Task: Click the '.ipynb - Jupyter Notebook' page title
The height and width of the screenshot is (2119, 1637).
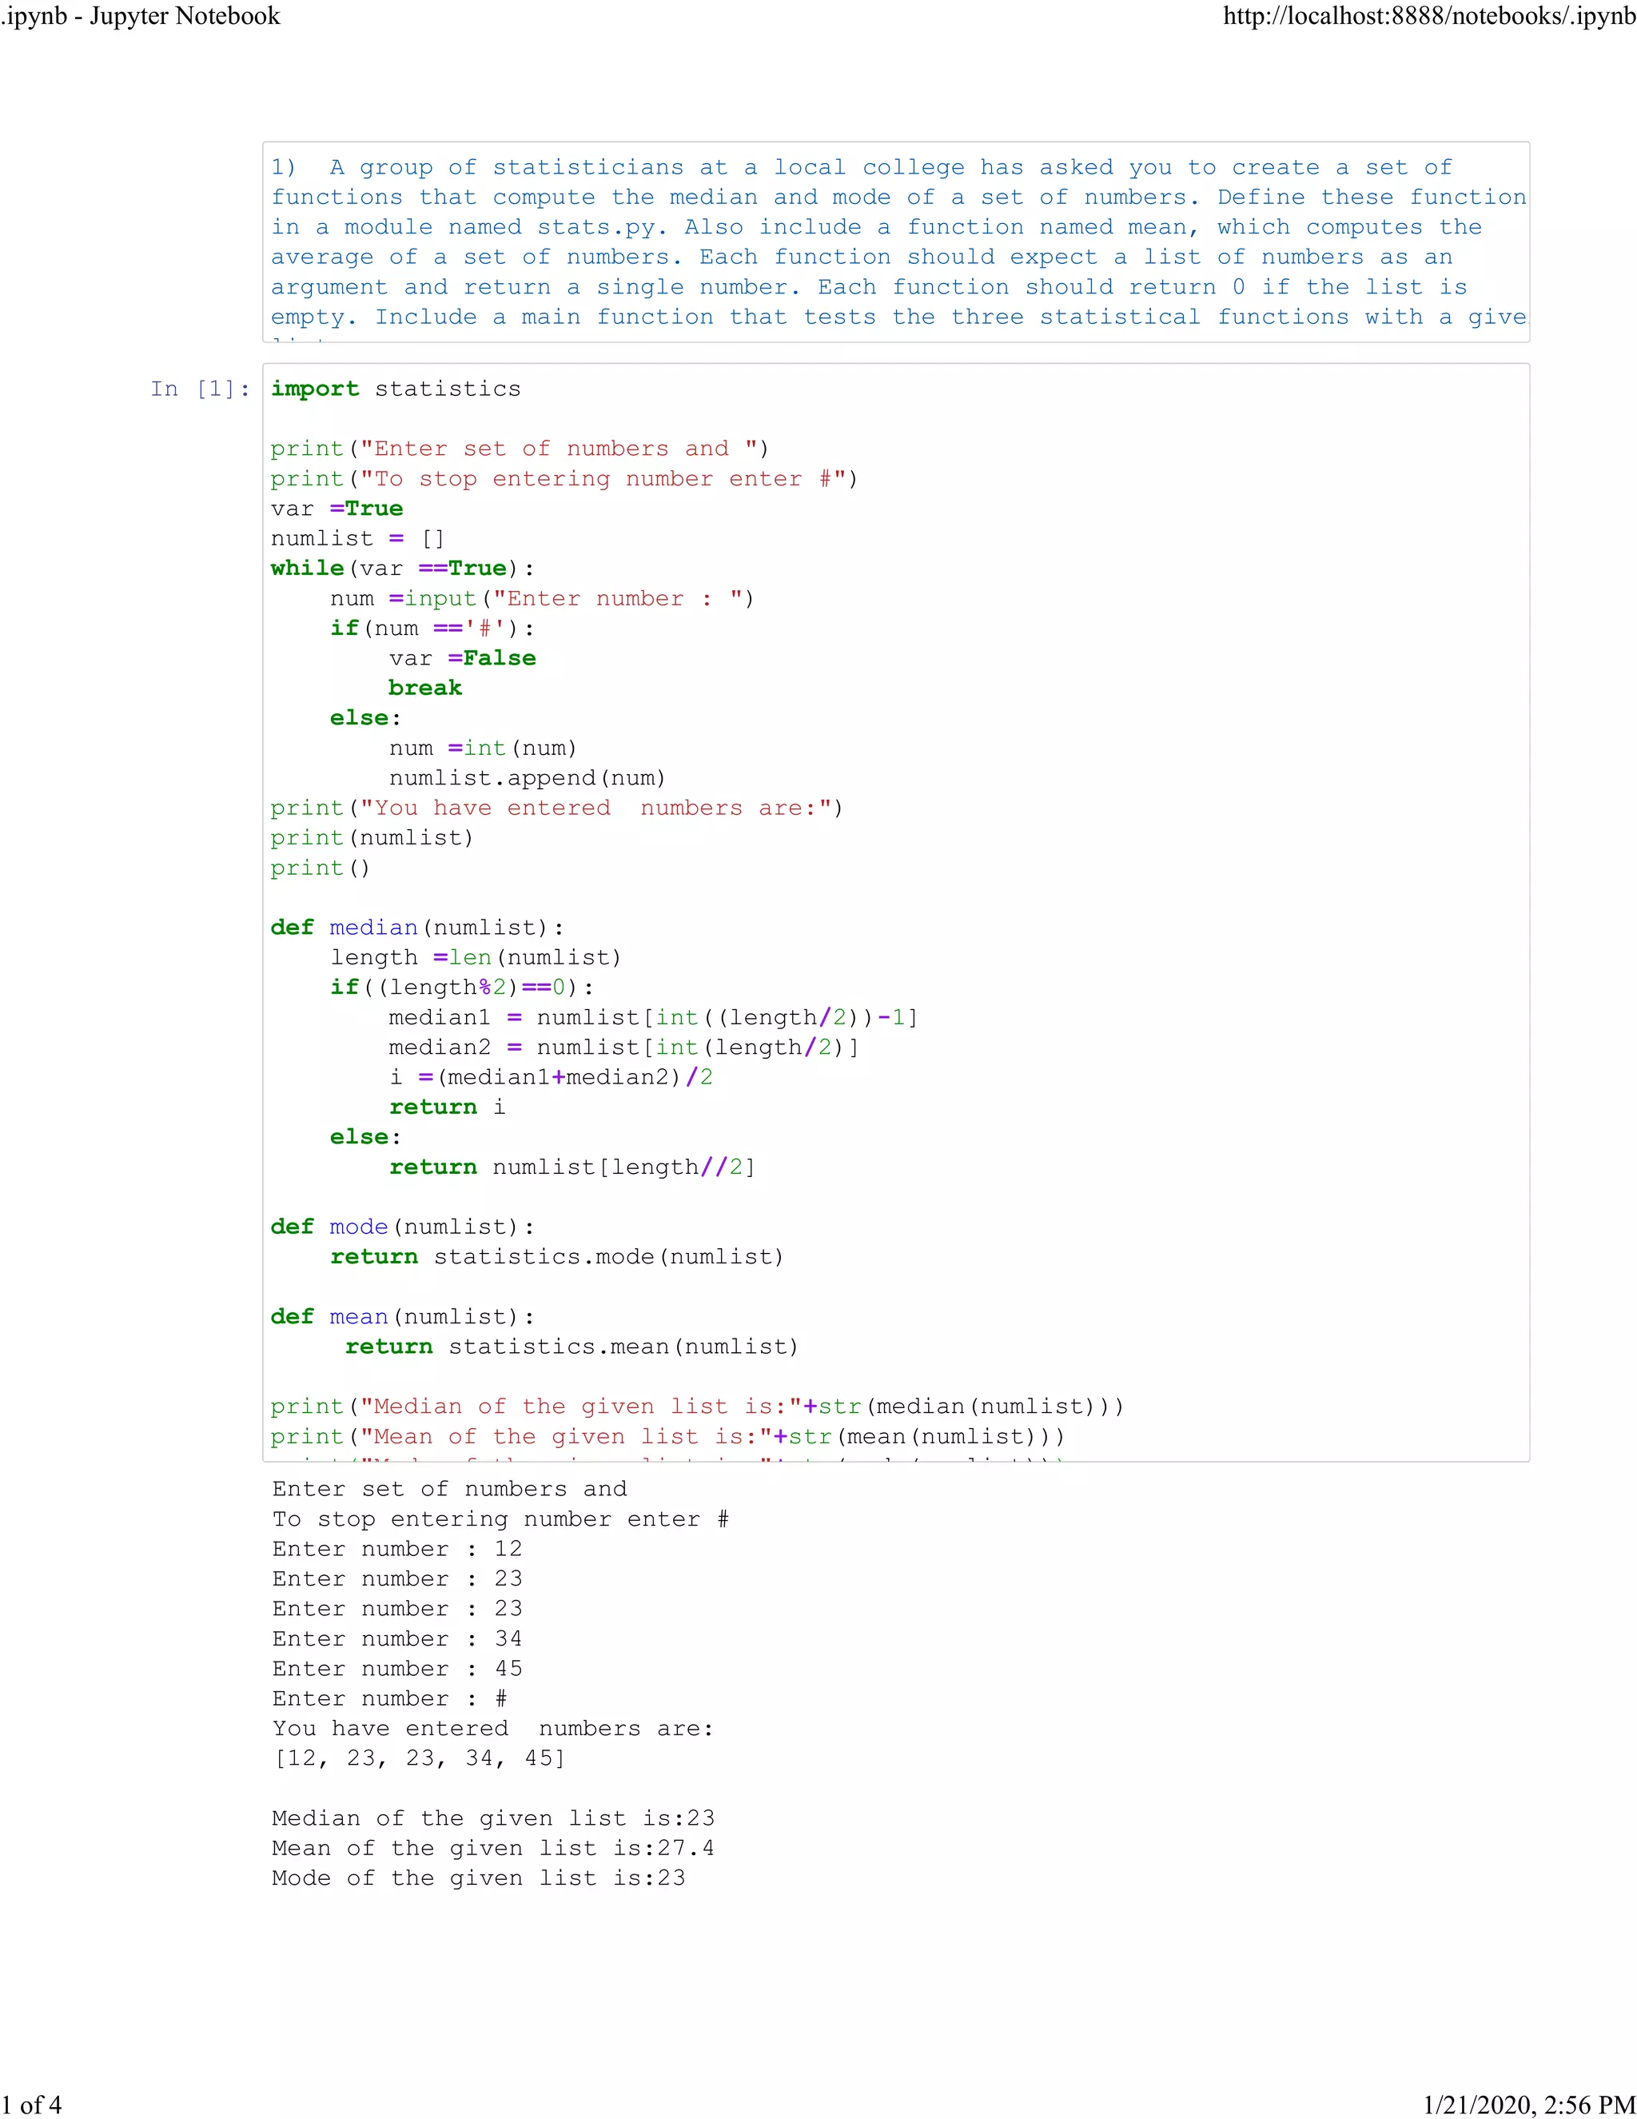Action: pos(141,17)
